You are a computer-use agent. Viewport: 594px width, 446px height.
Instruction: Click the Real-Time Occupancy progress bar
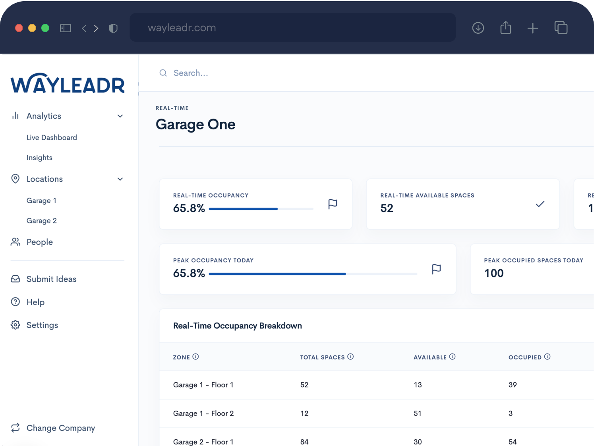(x=261, y=209)
